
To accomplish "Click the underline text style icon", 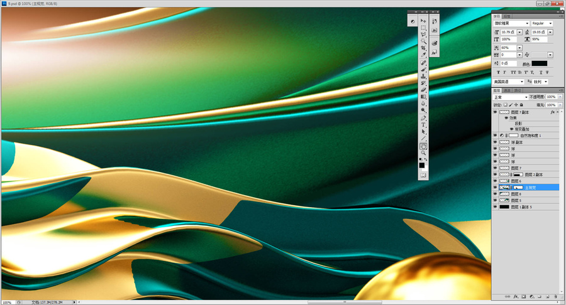I will point(541,72).
